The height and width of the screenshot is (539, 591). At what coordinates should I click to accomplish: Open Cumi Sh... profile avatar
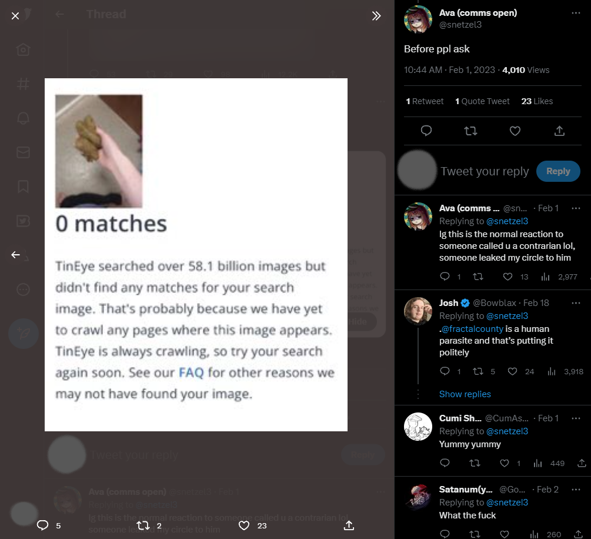point(418,427)
